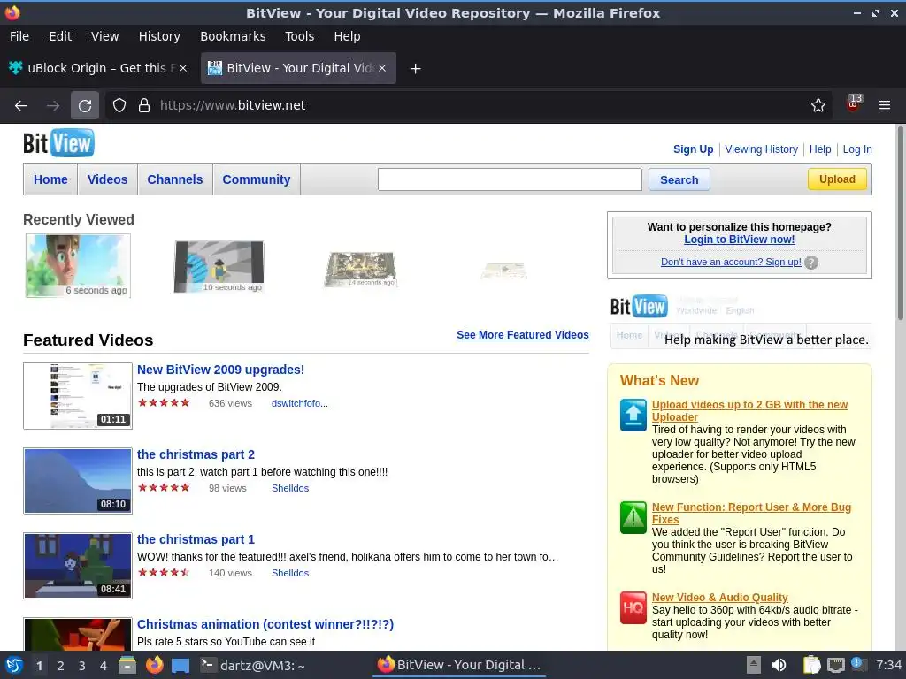906x679 pixels.
Task: Close the BitView tab
Action: coord(382,68)
